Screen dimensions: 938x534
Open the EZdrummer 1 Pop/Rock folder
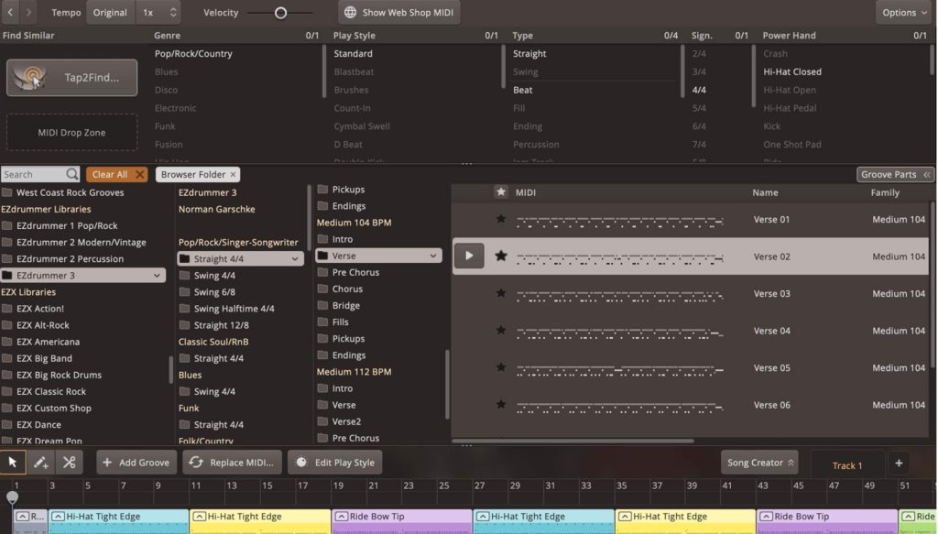click(66, 225)
